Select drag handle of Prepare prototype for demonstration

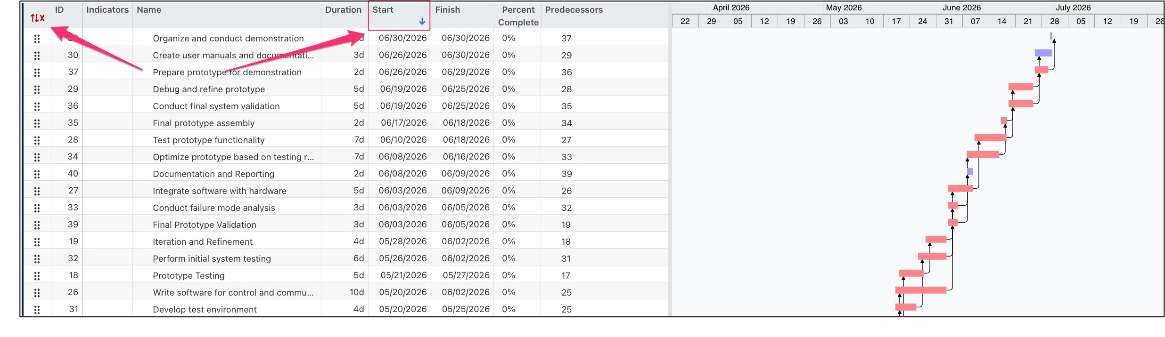[37, 72]
